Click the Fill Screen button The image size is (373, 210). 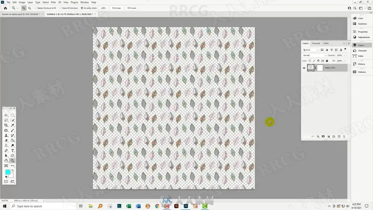click(132, 8)
